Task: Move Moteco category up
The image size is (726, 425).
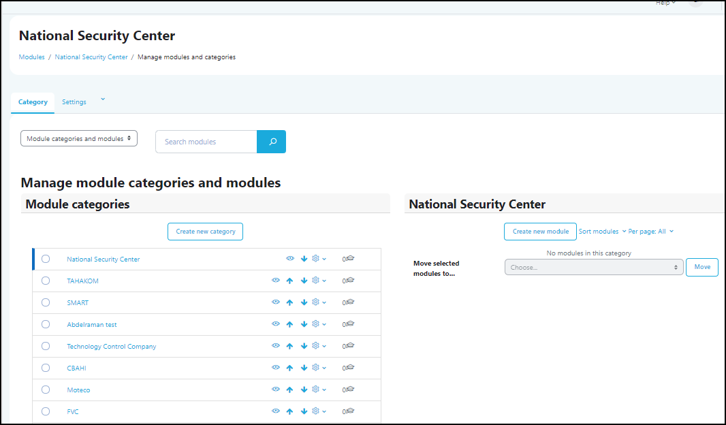Action: tap(290, 390)
